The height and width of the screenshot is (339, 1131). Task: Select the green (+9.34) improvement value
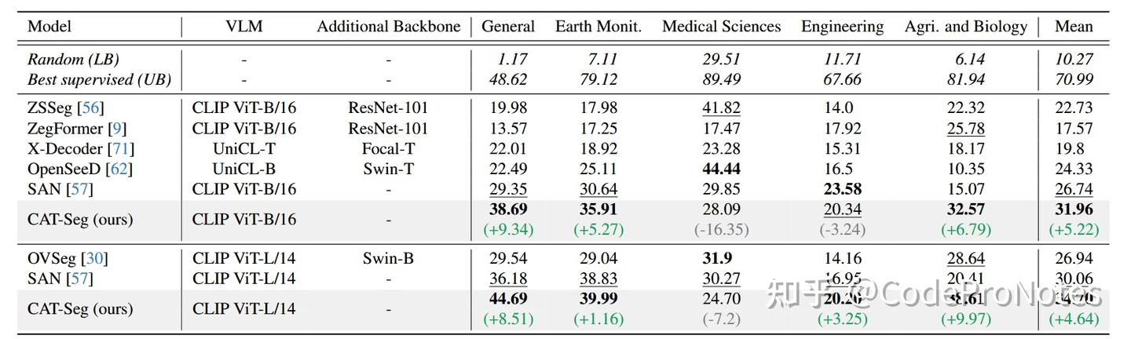point(508,230)
